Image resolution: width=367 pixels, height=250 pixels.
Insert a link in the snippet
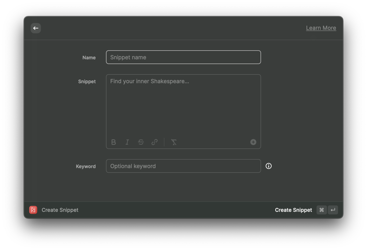(x=154, y=142)
